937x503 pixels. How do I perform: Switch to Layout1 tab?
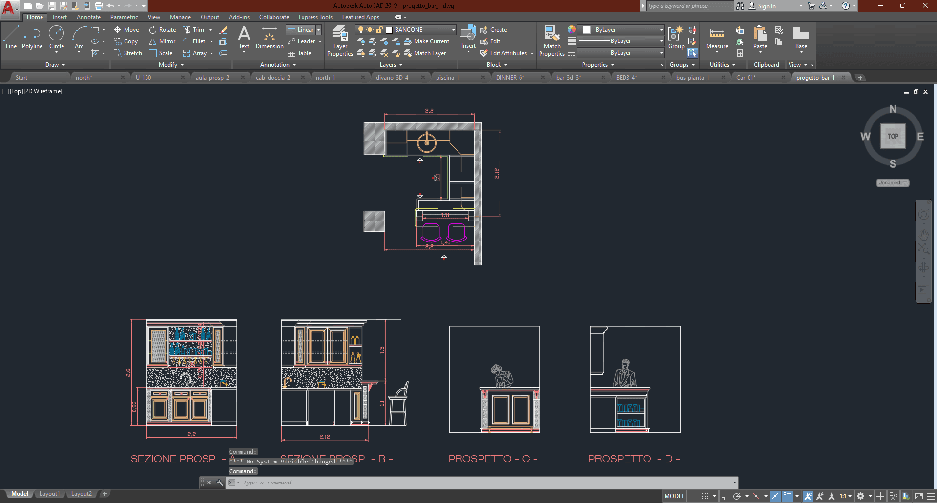49,494
